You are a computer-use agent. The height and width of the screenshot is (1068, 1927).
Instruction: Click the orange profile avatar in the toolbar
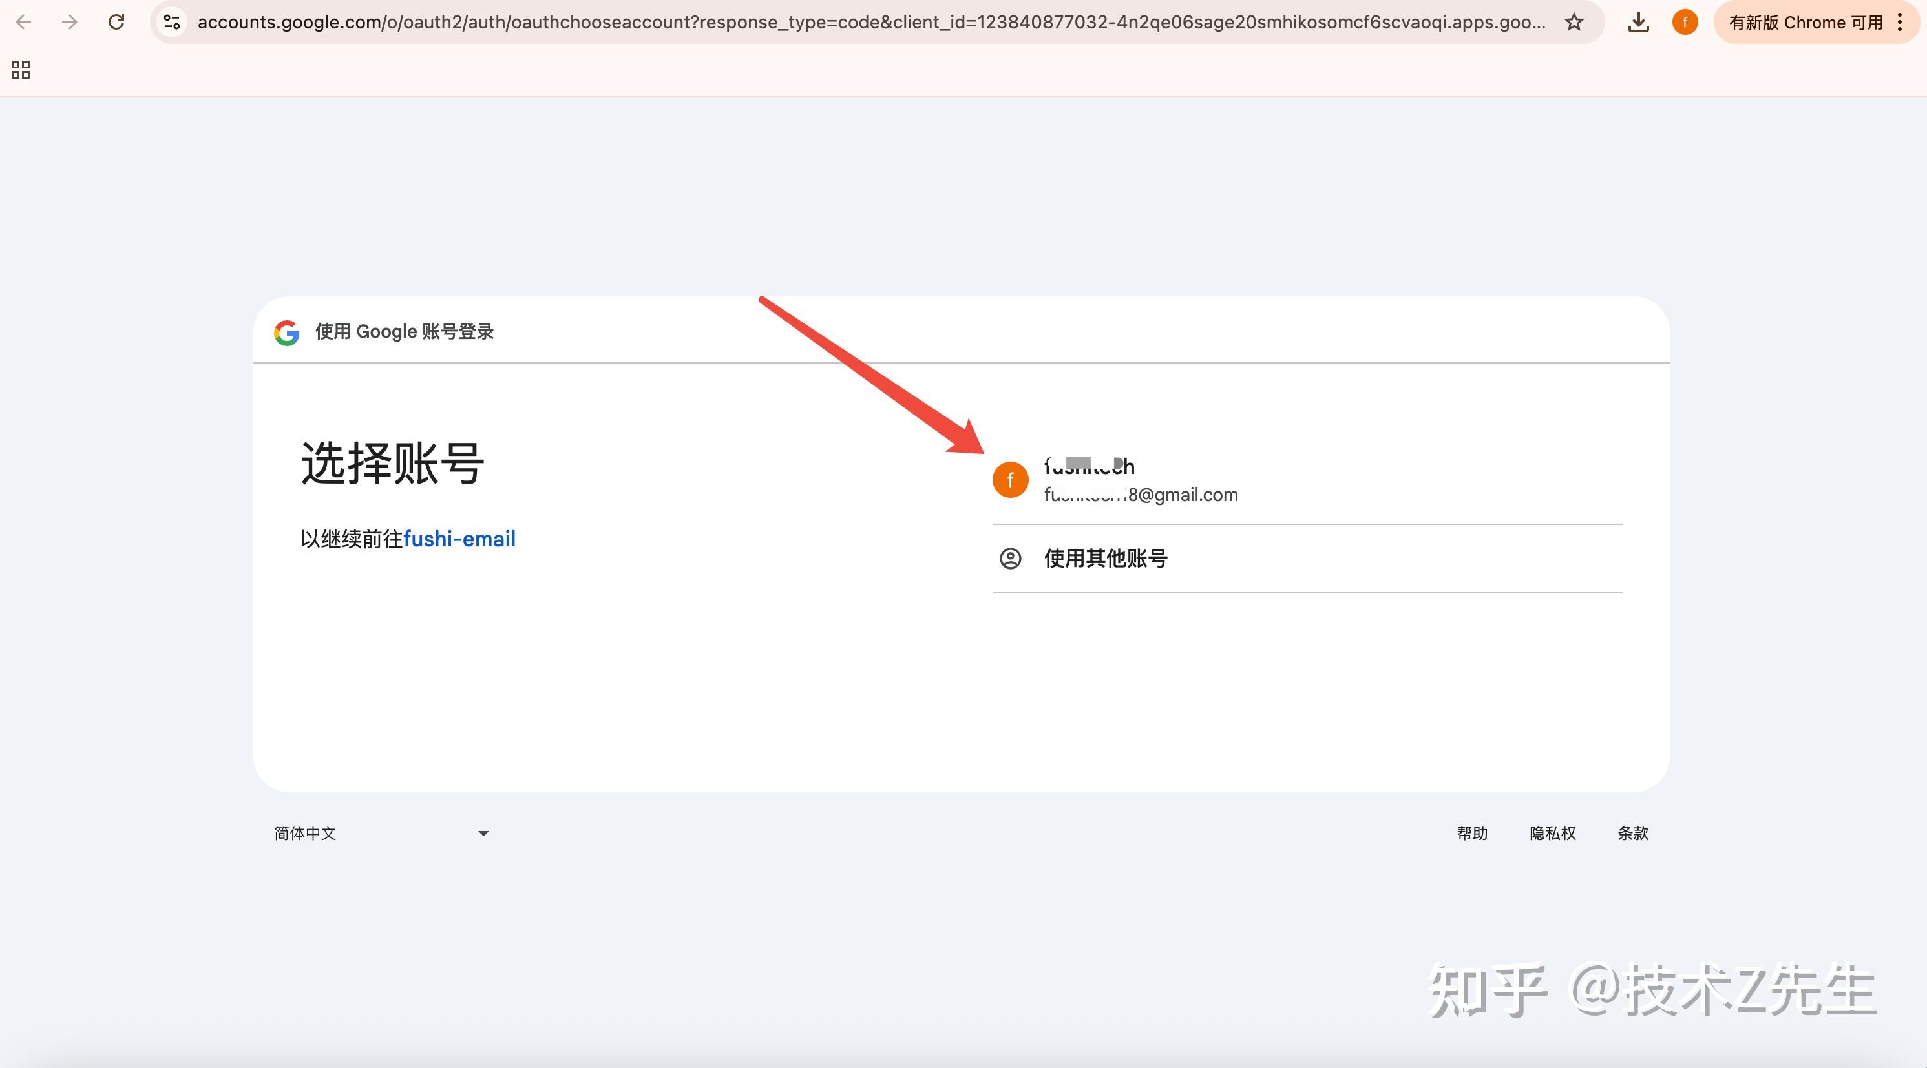pyautogui.click(x=1685, y=22)
